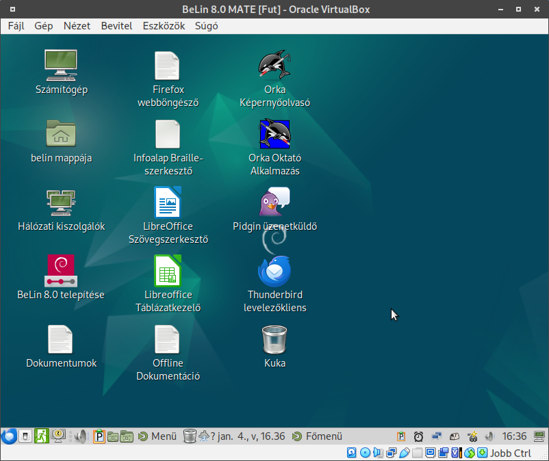Click the mailbox tray icon
Image resolution: width=549 pixels, height=461 pixels.
click(455, 436)
